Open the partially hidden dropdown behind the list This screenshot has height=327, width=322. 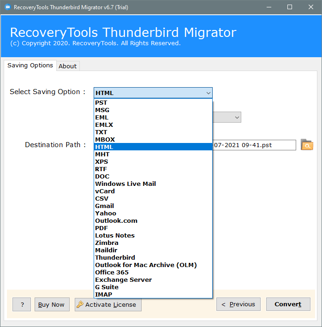(227, 117)
